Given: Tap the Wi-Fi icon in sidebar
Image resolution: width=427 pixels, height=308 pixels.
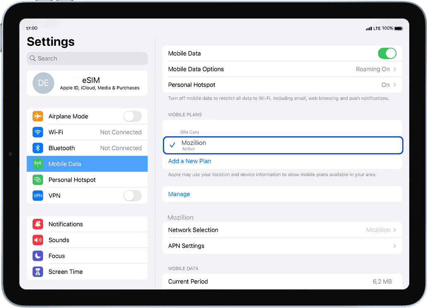Looking at the screenshot, I should (x=38, y=132).
